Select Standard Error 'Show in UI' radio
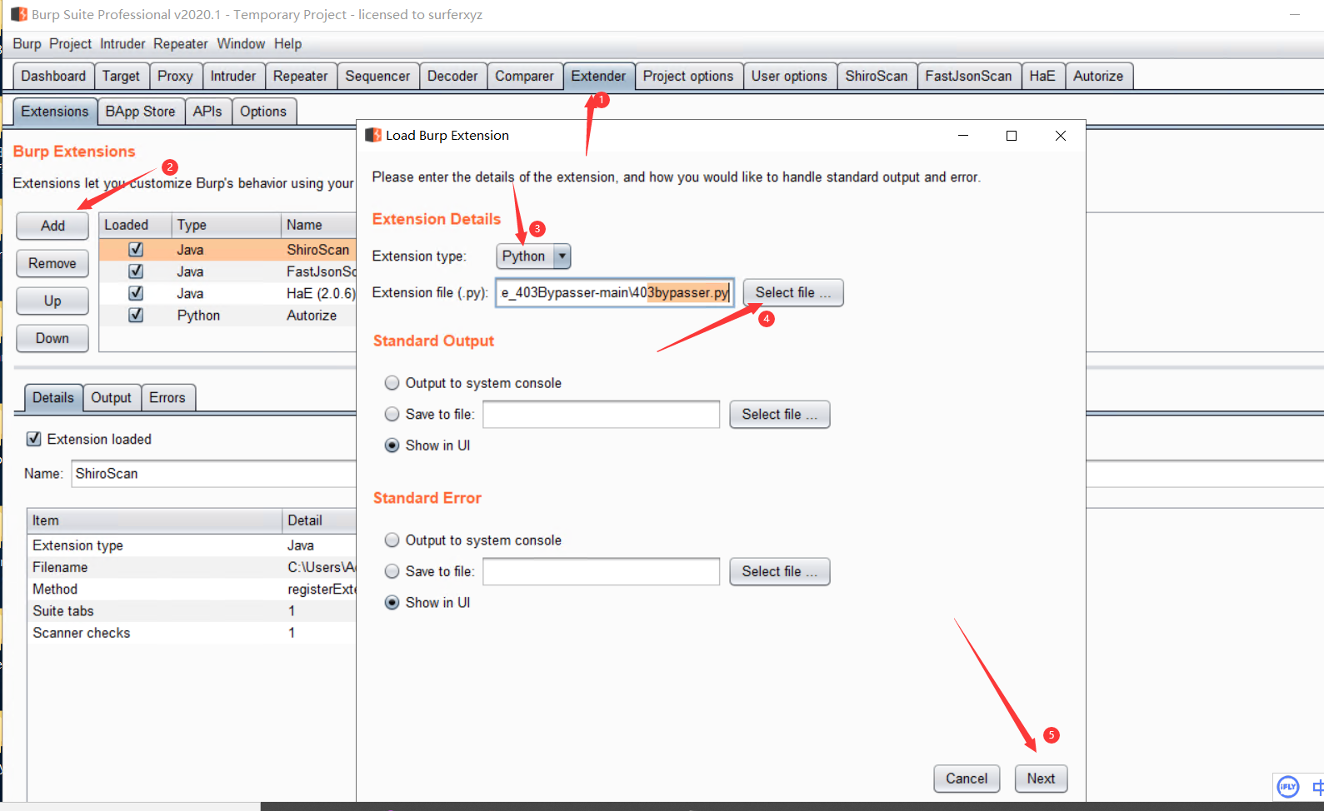The width and height of the screenshot is (1324, 811). pos(392,603)
